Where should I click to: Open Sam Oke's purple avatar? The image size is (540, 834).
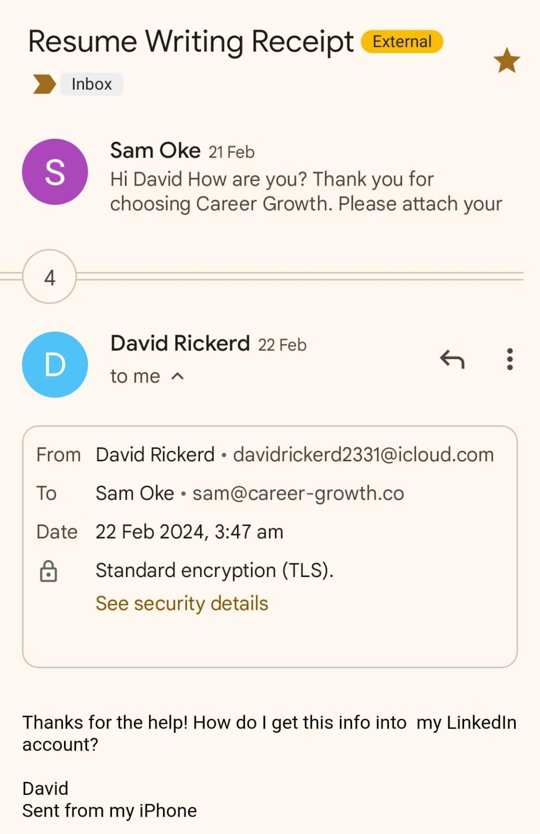55,171
